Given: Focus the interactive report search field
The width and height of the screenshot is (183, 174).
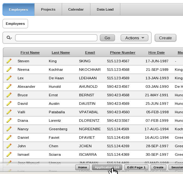Looking at the screenshot, I should point(56,38).
